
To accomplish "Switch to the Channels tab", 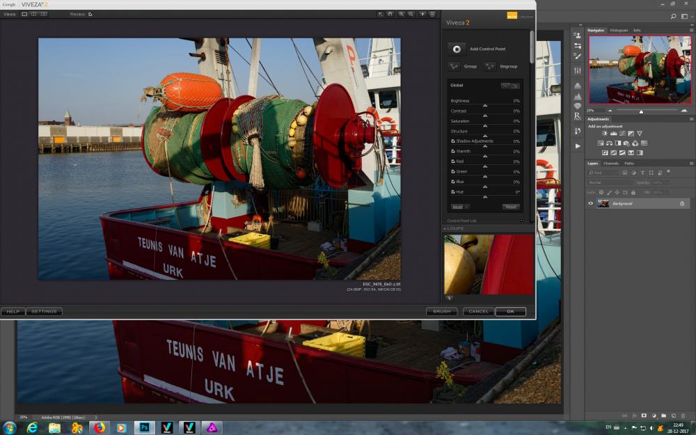I will [x=611, y=164].
